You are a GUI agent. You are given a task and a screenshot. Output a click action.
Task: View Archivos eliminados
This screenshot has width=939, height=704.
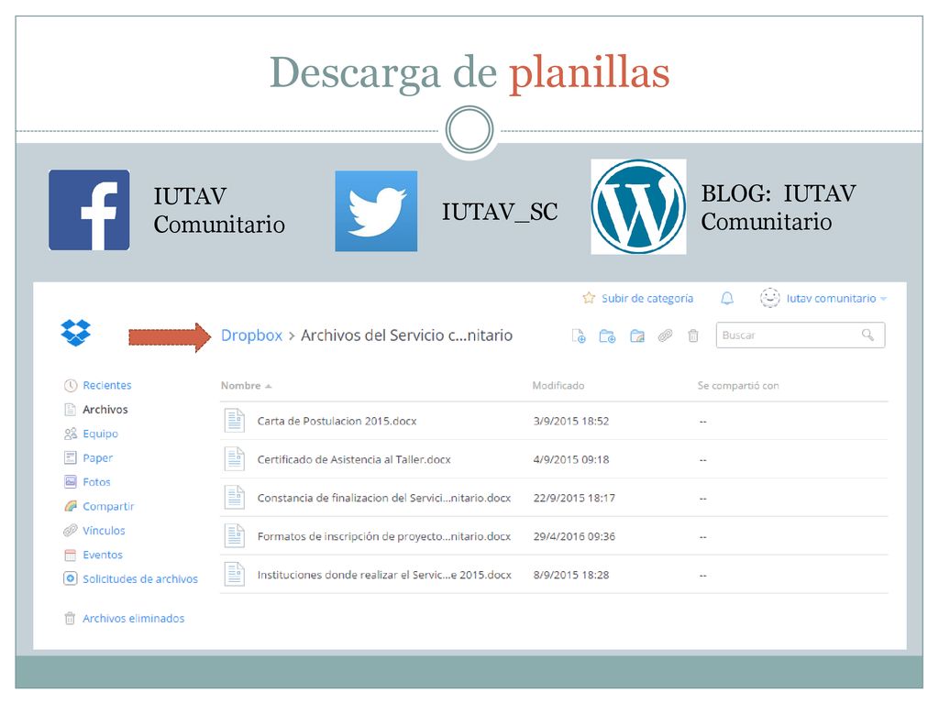(x=134, y=619)
